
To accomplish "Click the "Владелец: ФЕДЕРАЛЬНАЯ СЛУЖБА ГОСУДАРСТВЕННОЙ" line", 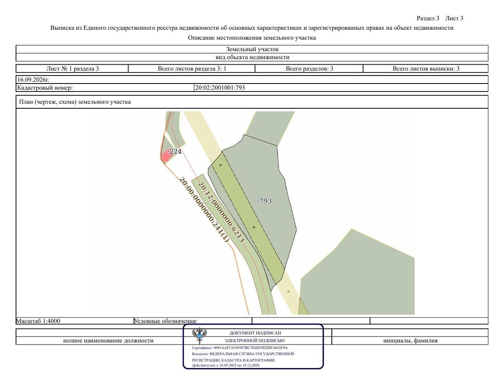I will 243,354.
